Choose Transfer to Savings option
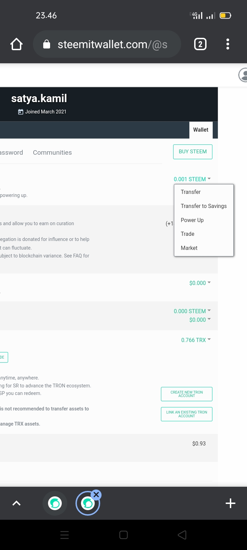This screenshot has width=247, height=550. pos(204,206)
